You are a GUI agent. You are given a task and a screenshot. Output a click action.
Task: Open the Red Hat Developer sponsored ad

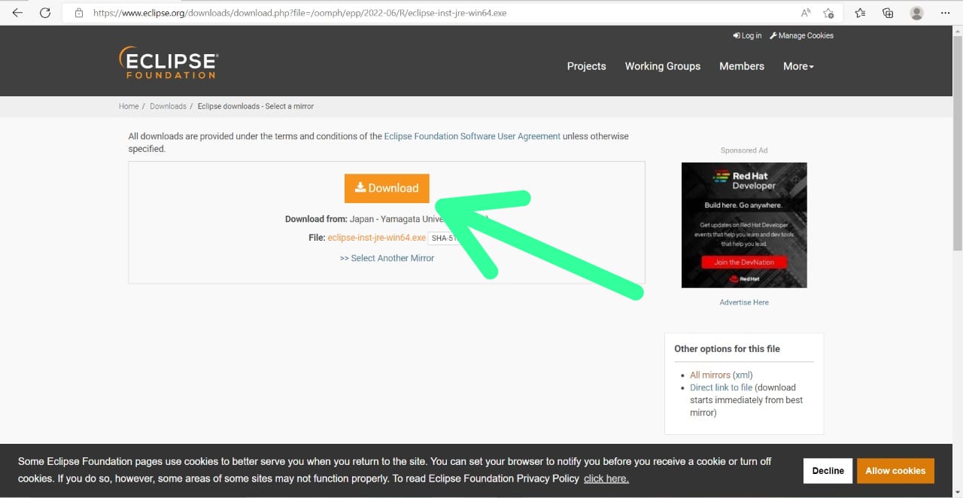744,225
